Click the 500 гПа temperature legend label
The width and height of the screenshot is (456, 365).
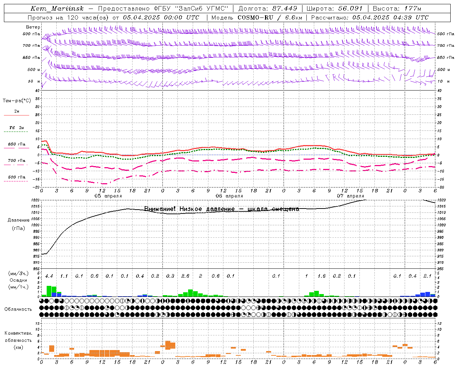[x=17, y=177]
